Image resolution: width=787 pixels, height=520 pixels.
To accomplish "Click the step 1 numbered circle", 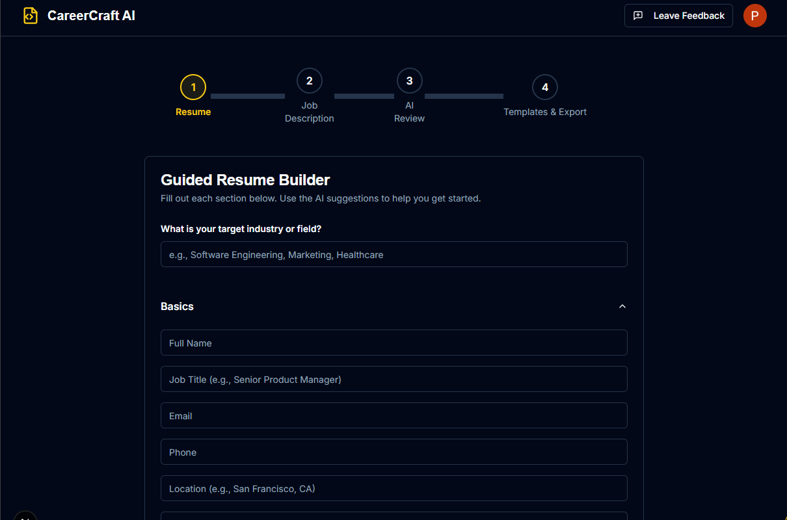I will point(193,87).
